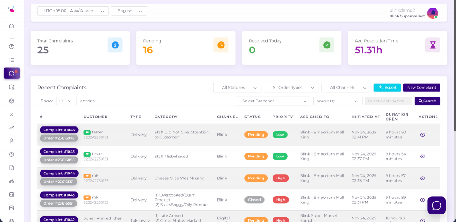Image resolution: width=456 pixels, height=222 pixels.
Task: Click eye icon for Complaint #1045
Action: [x=423, y=157]
